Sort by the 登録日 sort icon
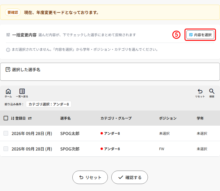 click(x=12, y=118)
